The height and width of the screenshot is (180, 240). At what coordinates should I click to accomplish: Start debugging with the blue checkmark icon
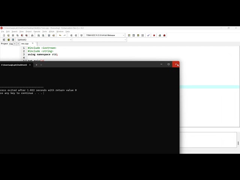click(148, 35)
